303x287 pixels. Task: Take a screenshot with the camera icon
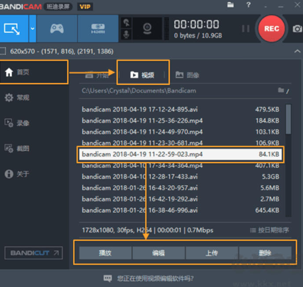(x=297, y=29)
